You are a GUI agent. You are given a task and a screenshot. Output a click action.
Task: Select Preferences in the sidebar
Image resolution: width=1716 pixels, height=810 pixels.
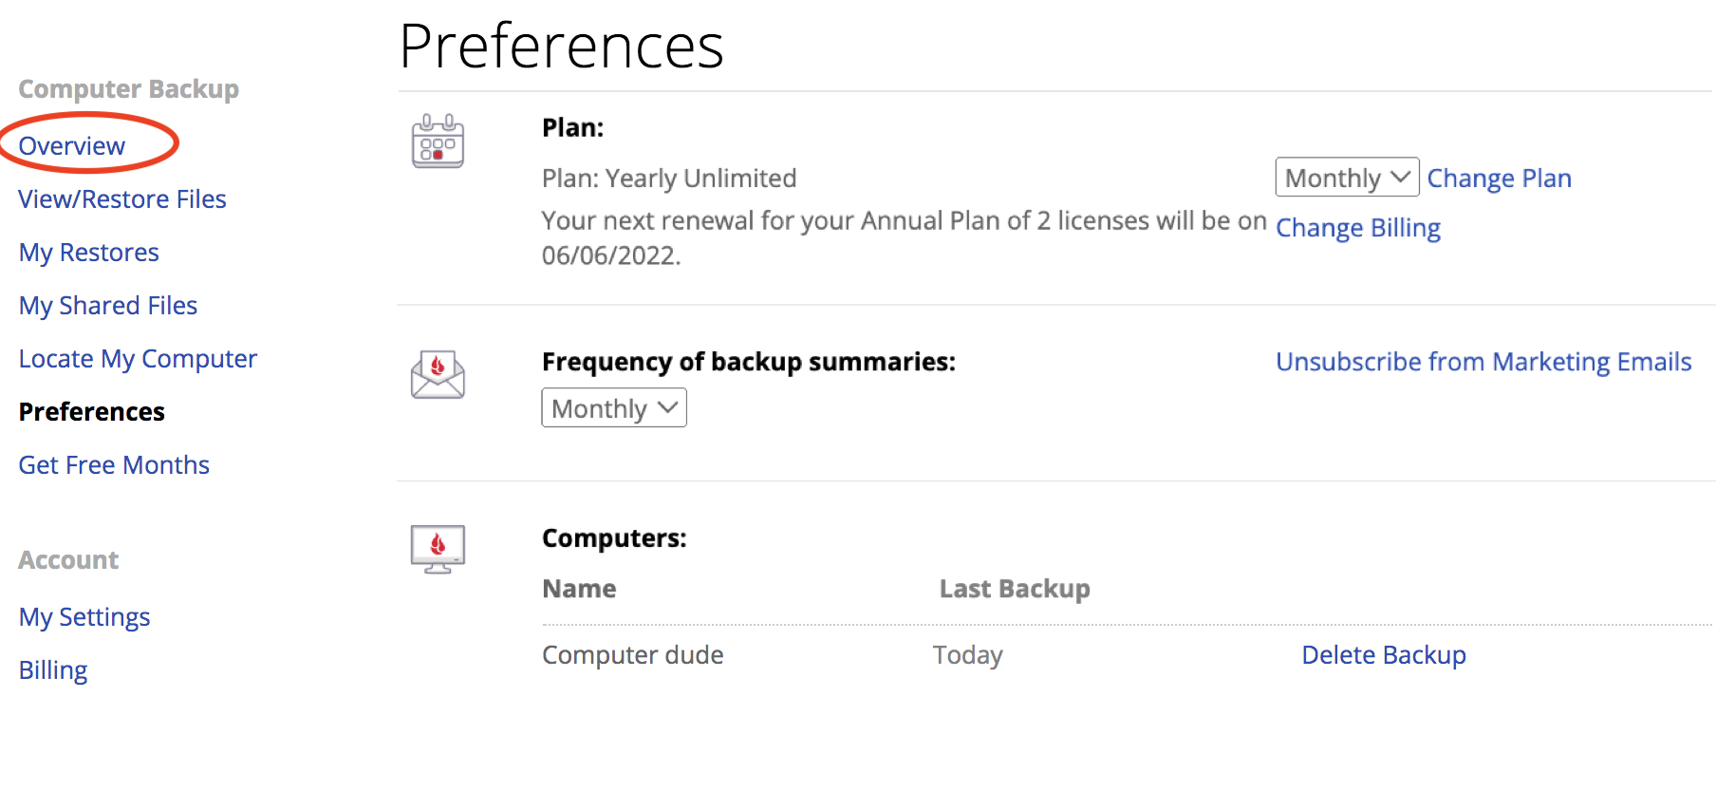(x=92, y=412)
